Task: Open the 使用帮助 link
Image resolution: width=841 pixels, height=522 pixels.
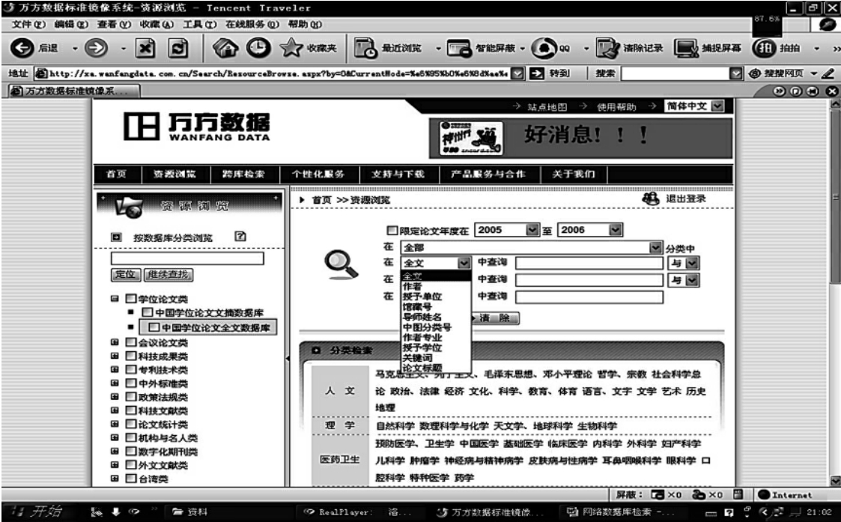Action: point(617,107)
